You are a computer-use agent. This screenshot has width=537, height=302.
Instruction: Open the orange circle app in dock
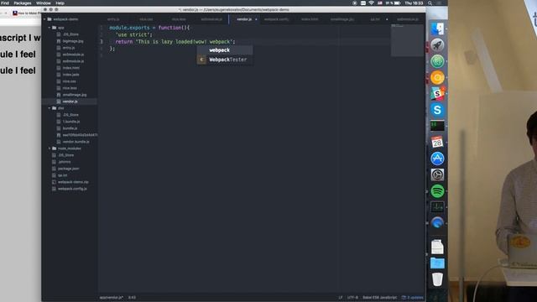tap(437, 77)
